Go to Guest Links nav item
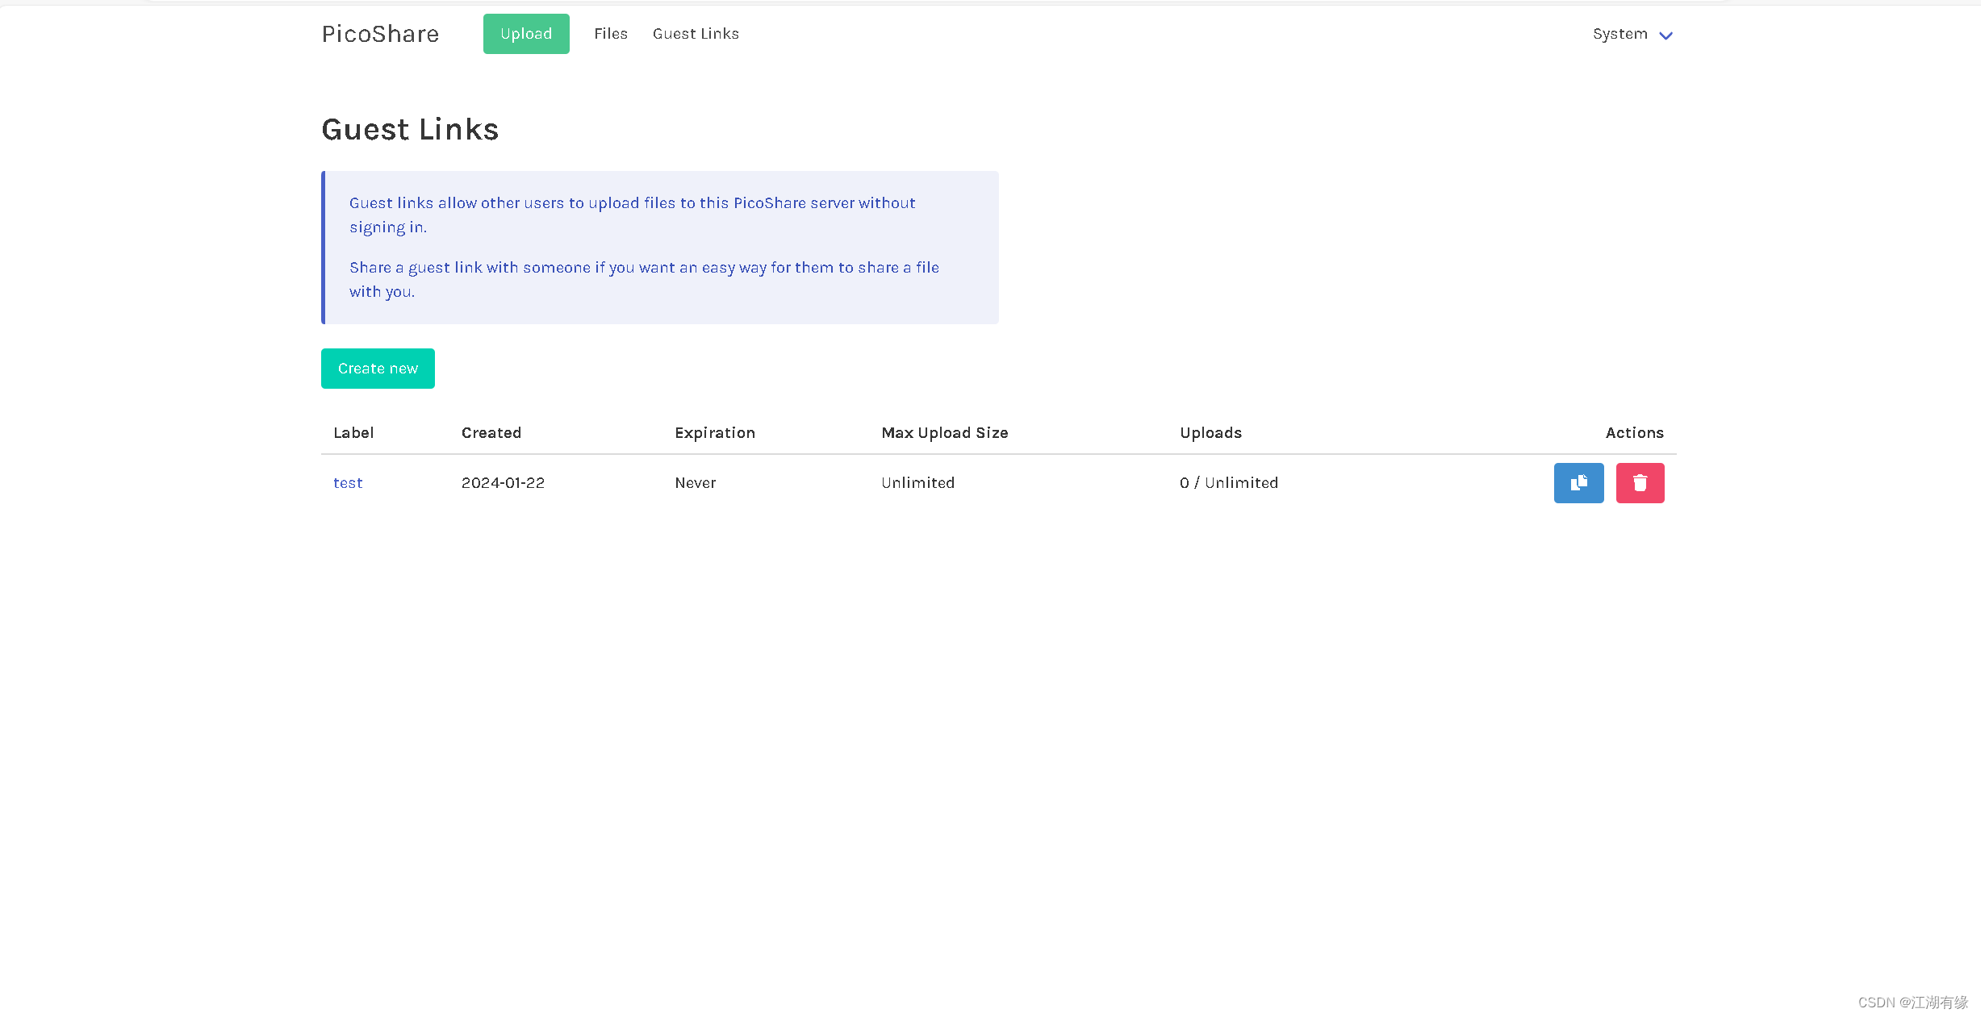Screen dimensions: 1981x1017 [x=695, y=34]
